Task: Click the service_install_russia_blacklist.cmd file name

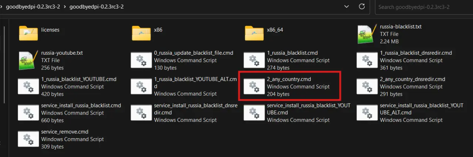Action: [81, 105]
